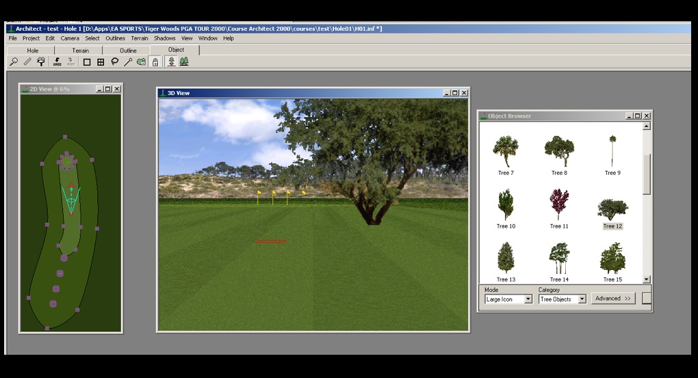Select Tree 12 in Object Browser

(x=612, y=213)
